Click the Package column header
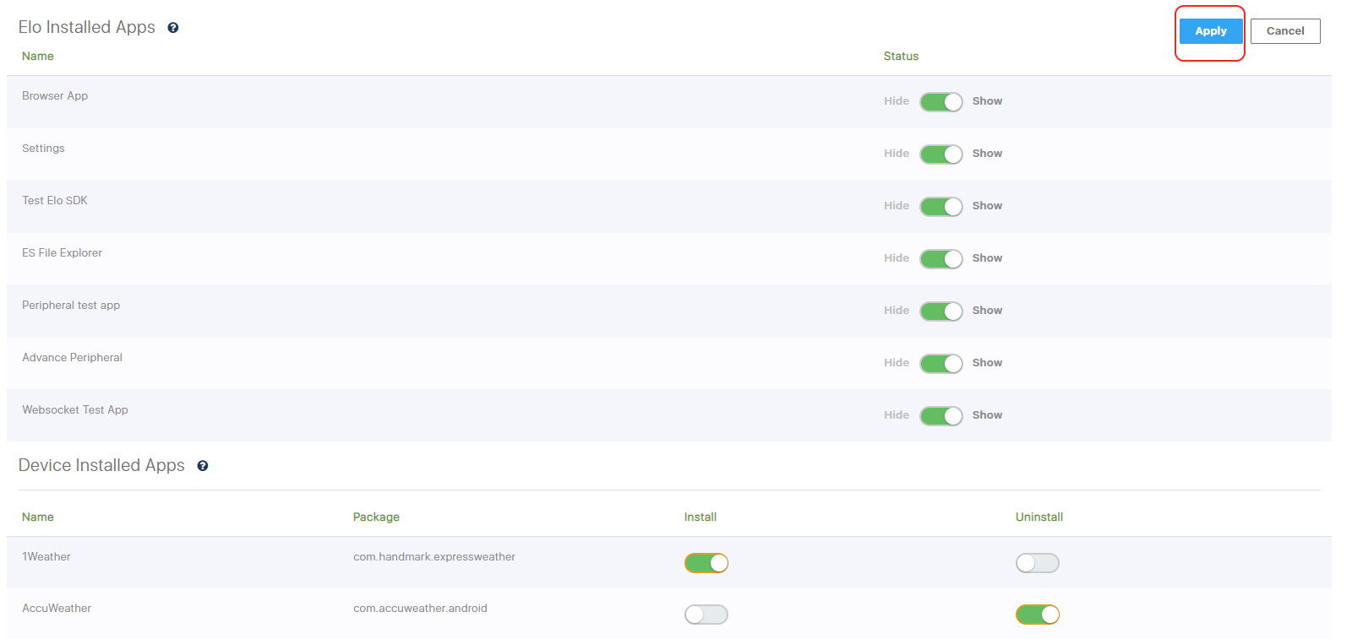This screenshot has width=1352, height=639. [376, 517]
